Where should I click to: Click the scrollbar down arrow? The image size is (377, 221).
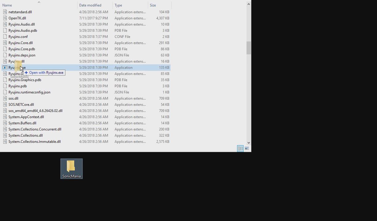(x=248, y=143)
